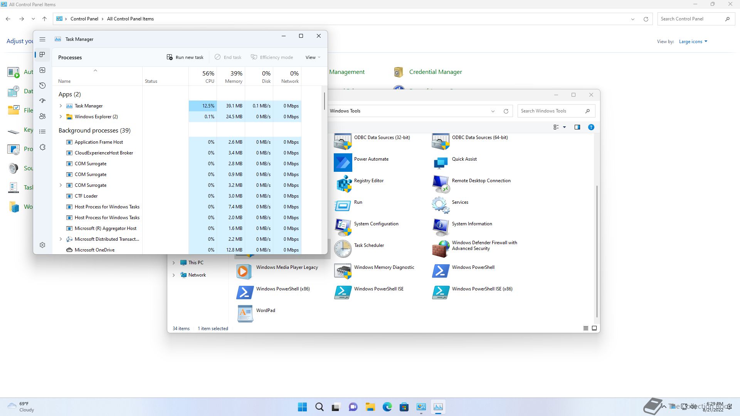Image resolution: width=740 pixels, height=416 pixels.
Task: Open Windows Tools address bar history dropdown
Action: point(493,111)
